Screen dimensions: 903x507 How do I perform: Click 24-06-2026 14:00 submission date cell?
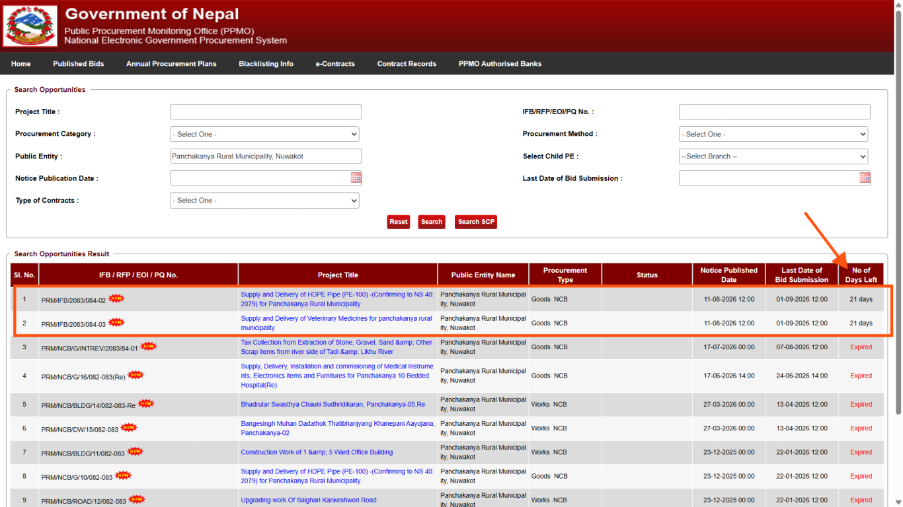coord(802,376)
